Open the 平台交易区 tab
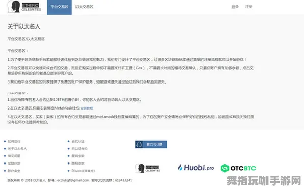Image resolution: width=304 pixels, height=190 pixels. [59, 7]
